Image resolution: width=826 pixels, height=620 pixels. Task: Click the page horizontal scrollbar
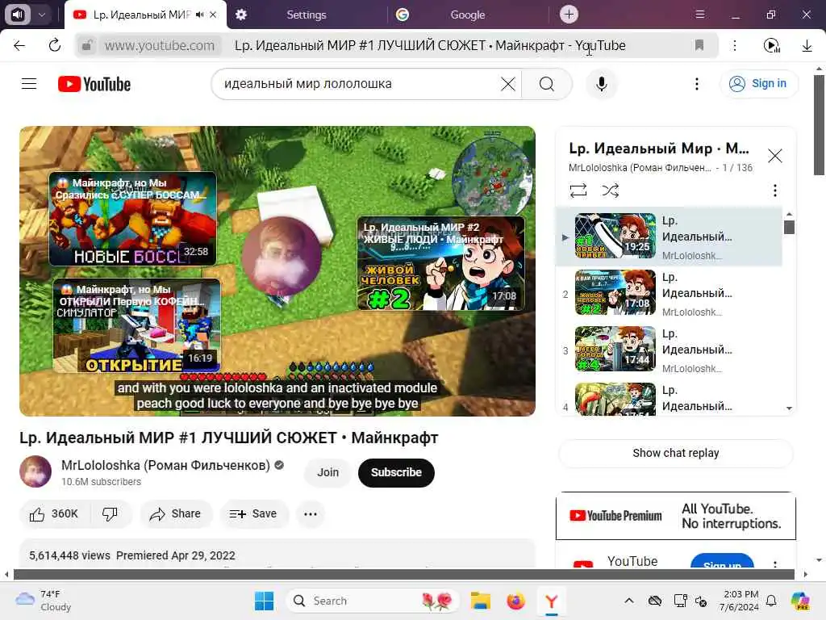404,574
